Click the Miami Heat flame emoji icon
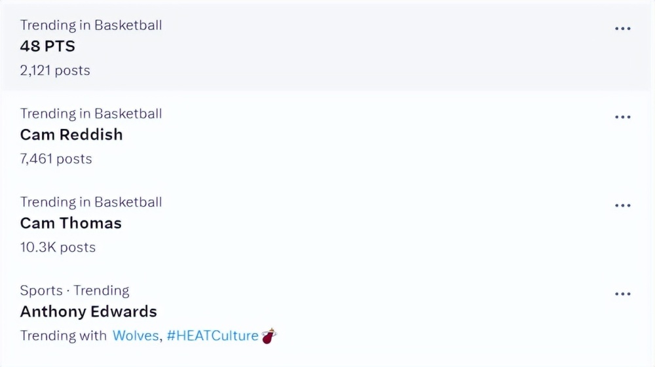The height and width of the screenshot is (367, 655). click(x=269, y=336)
